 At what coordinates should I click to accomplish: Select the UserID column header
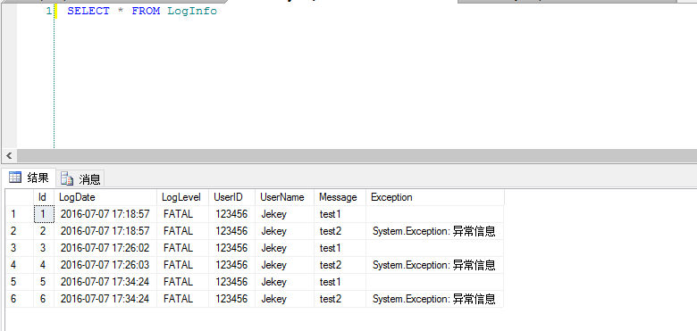[x=232, y=197]
